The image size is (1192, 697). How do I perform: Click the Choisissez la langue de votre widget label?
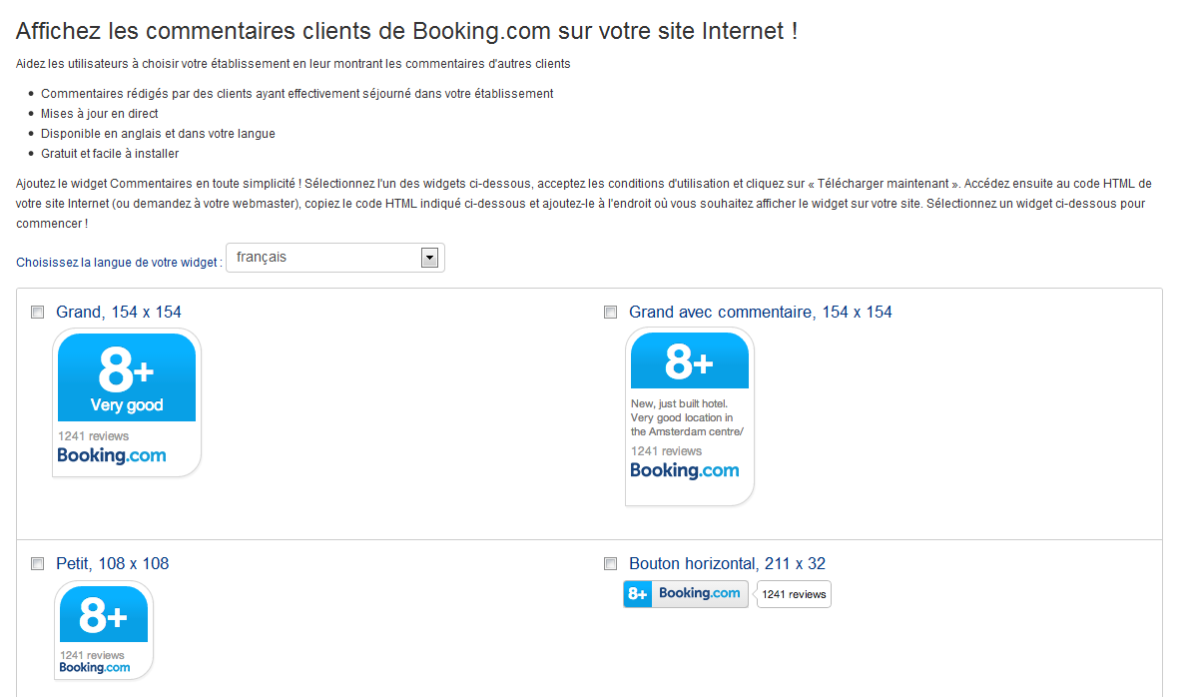coord(120,263)
